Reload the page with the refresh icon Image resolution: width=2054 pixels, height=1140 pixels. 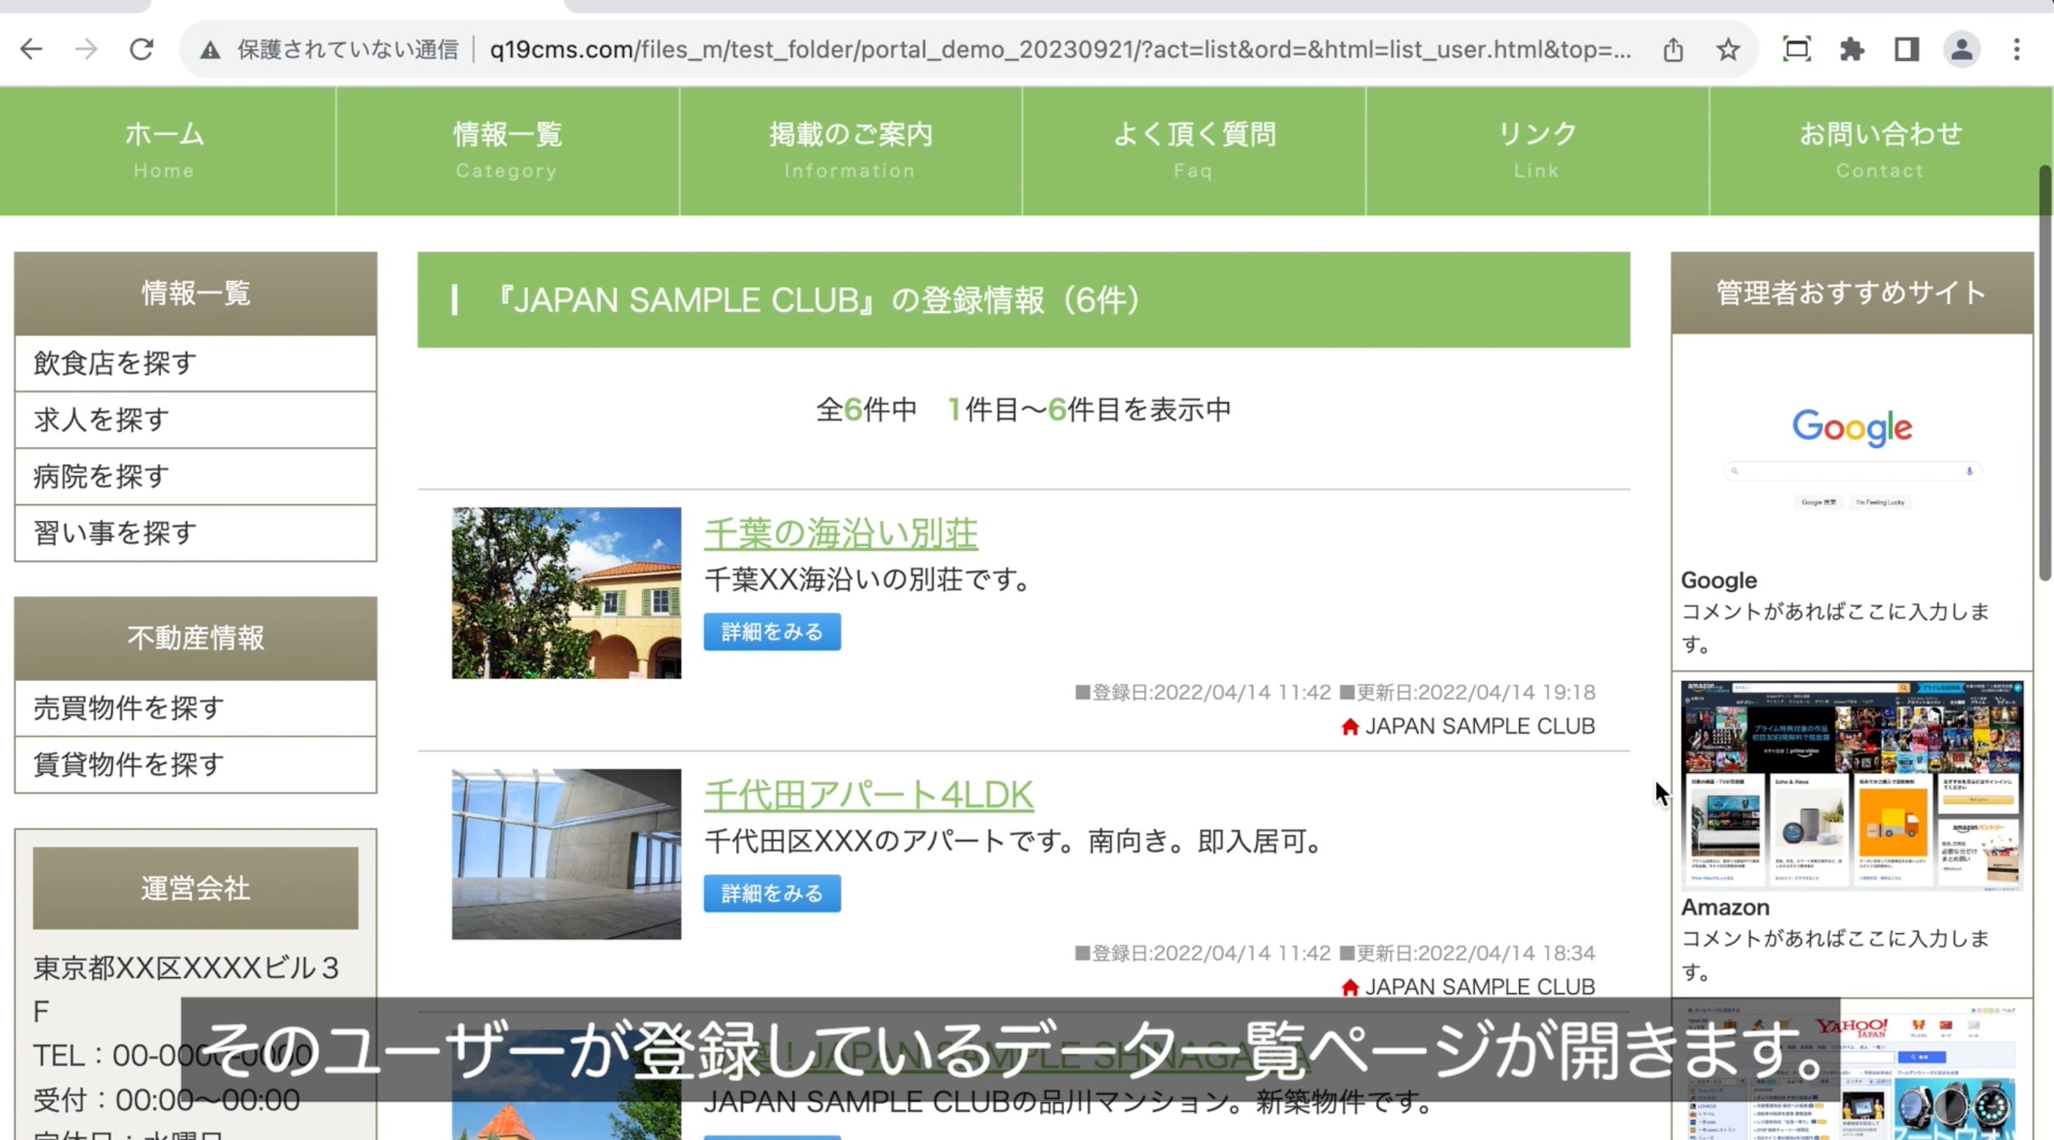click(x=142, y=49)
